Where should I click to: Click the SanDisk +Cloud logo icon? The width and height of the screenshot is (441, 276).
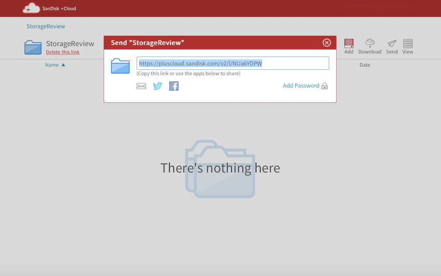[x=31, y=8]
